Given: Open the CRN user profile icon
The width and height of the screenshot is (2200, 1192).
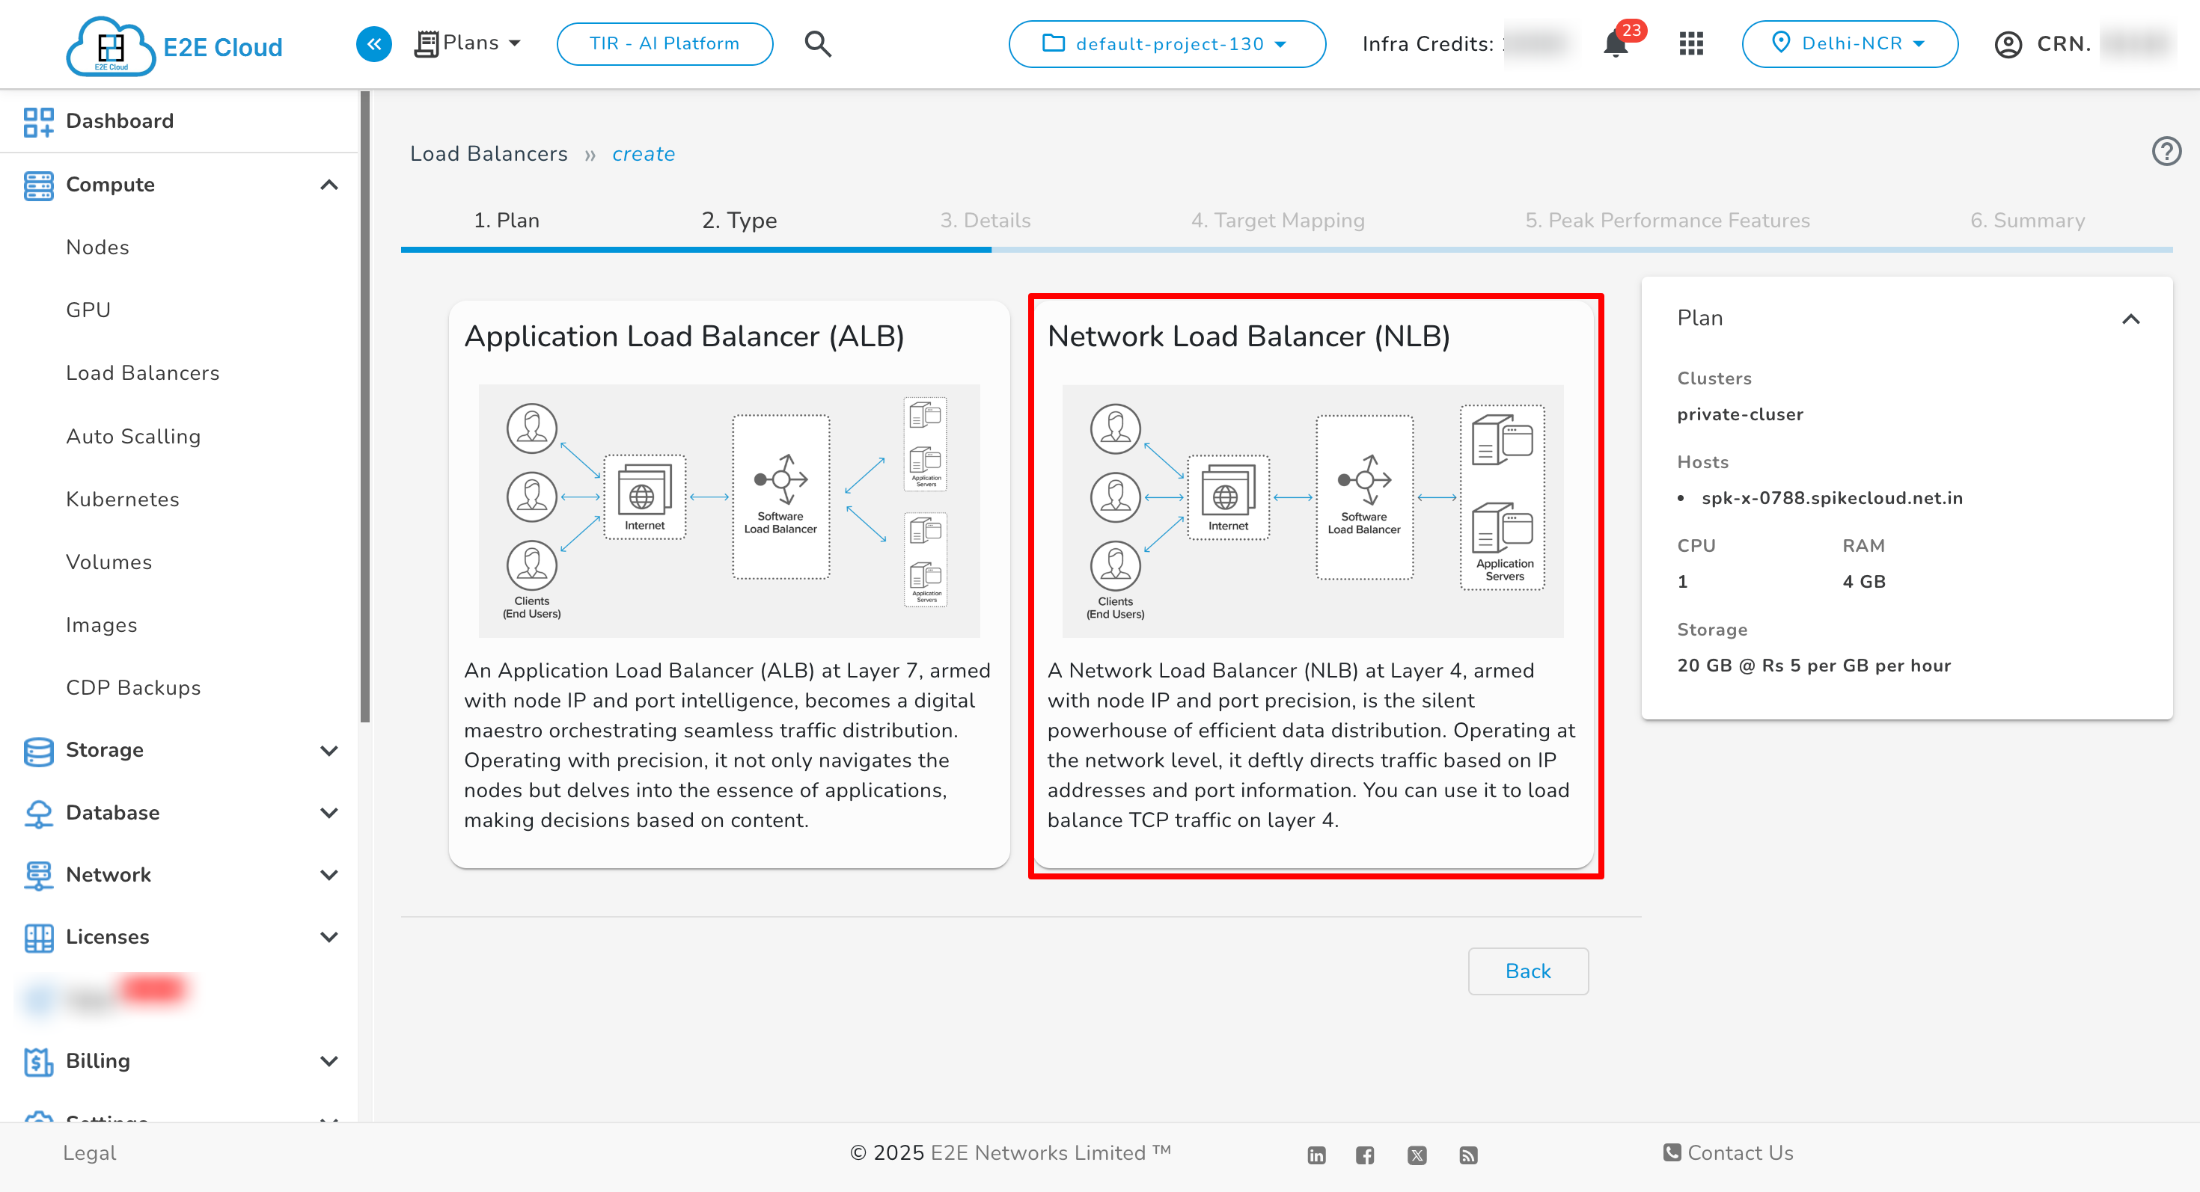Looking at the screenshot, I should click(x=2008, y=43).
